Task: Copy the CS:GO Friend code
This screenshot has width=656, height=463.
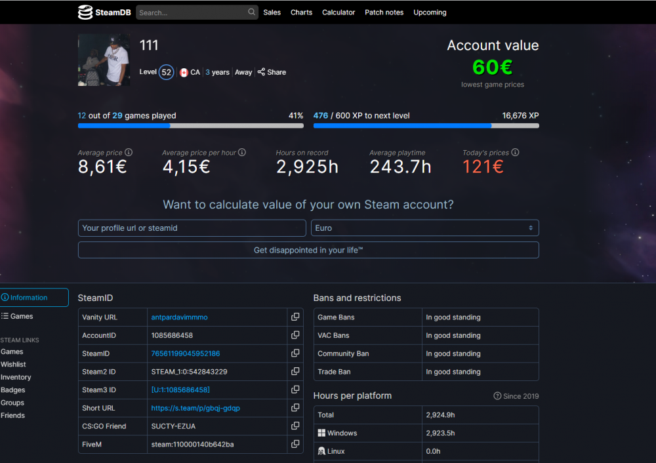Action: [295, 426]
